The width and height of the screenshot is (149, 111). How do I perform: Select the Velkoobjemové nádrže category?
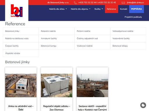(x=128, y=31)
